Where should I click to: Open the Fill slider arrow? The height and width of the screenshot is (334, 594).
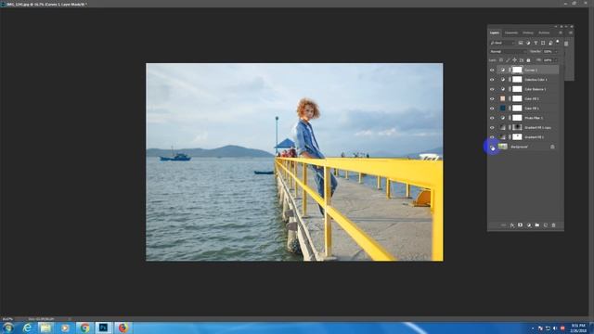557,60
